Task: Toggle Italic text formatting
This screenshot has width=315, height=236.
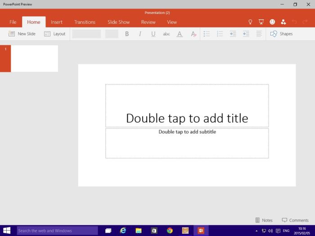Action: pyautogui.click(x=140, y=34)
